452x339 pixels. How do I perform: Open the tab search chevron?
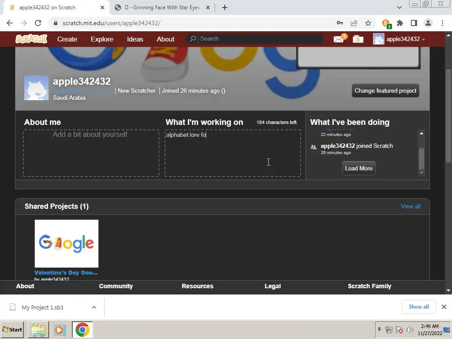point(399,8)
